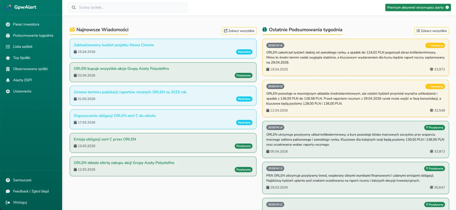Screen dimensions: 456x210
Task: Open Podsumowanie tygodnia from the sidebar
Action: tap(33, 36)
